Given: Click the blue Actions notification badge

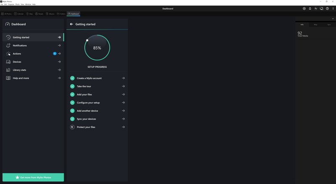Looking at the screenshot, I should (x=55, y=54).
